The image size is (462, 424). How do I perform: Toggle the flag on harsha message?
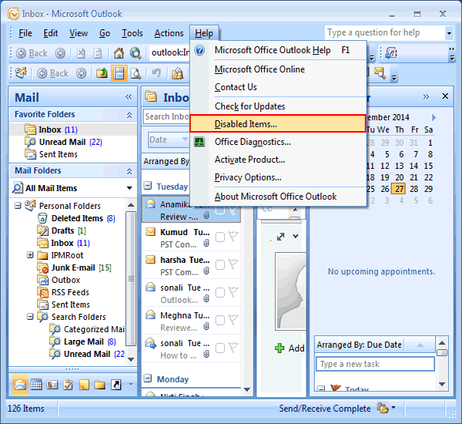(x=233, y=264)
